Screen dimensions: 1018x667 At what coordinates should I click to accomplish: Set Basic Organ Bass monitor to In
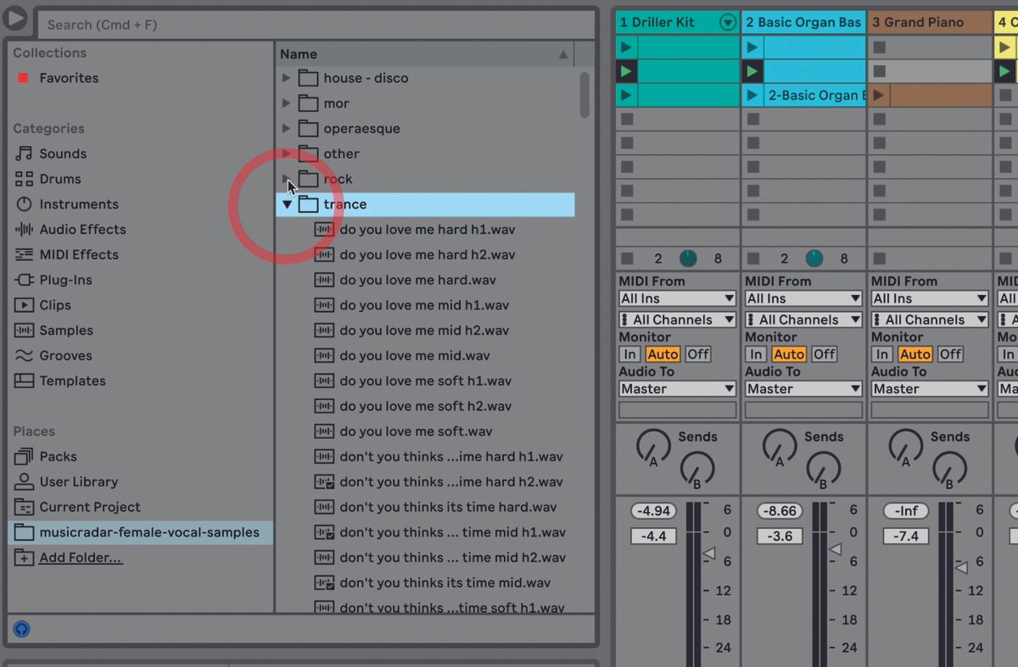click(756, 354)
